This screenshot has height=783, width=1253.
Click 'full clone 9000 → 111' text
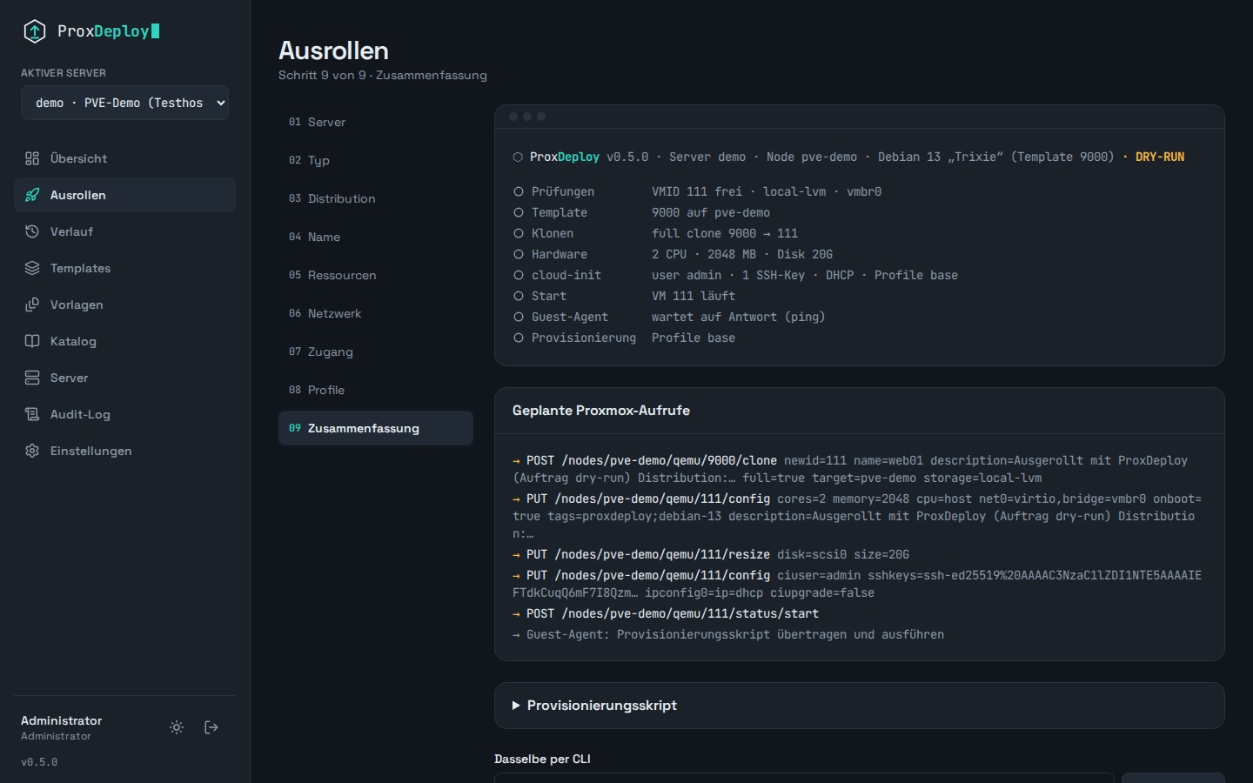point(725,233)
